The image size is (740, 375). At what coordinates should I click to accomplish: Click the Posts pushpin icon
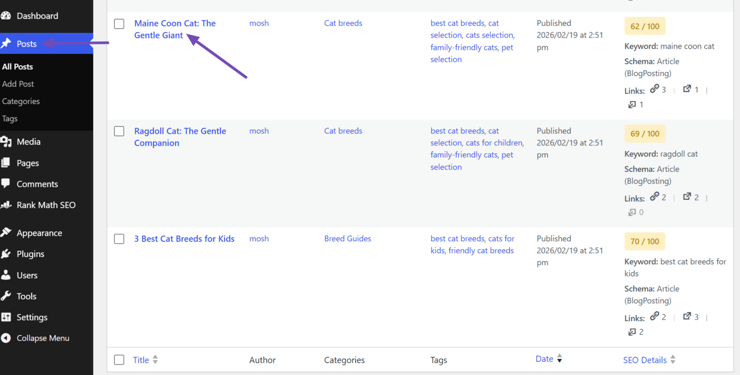pos(6,43)
